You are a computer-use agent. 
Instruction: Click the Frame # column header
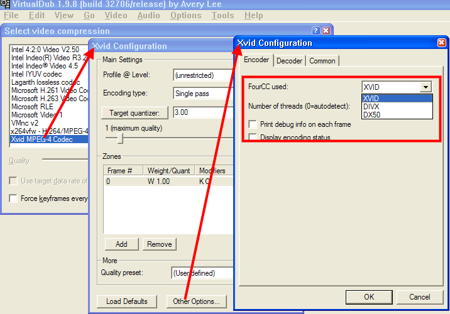pyautogui.click(x=123, y=171)
